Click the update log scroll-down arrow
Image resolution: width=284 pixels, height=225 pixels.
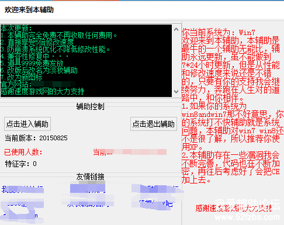(176, 92)
